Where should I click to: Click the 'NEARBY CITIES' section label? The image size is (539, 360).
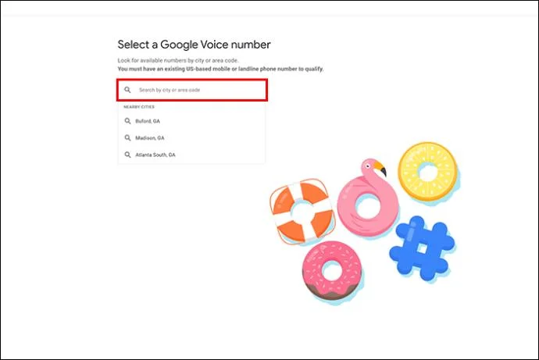click(x=137, y=106)
